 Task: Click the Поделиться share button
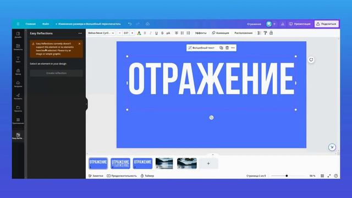click(326, 24)
